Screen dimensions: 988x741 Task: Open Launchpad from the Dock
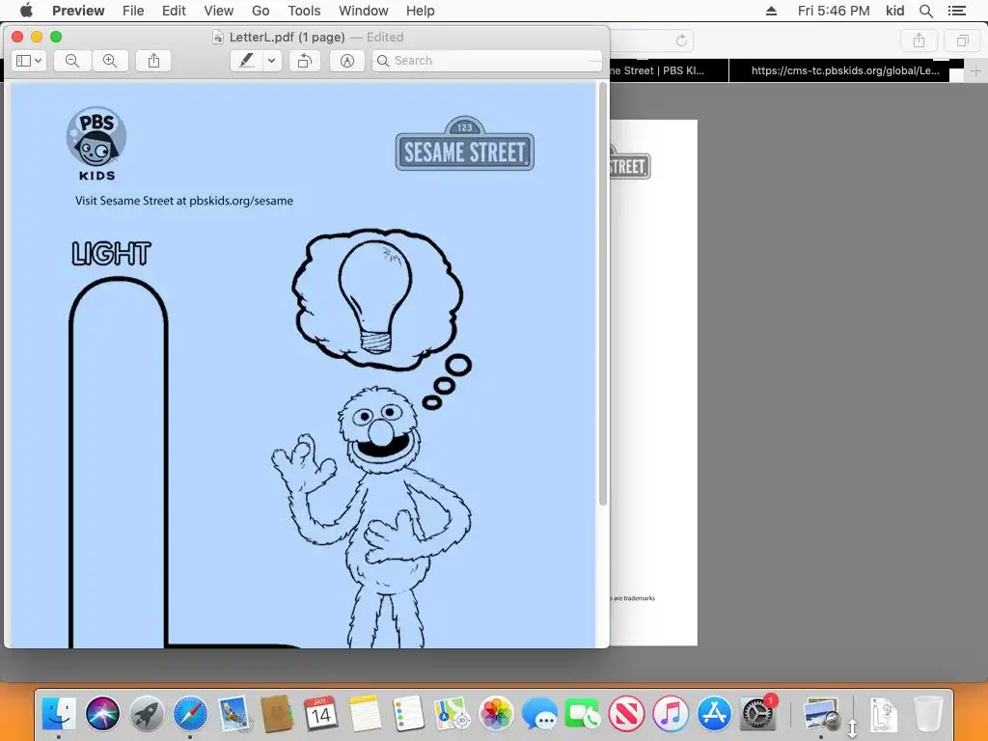point(147,713)
